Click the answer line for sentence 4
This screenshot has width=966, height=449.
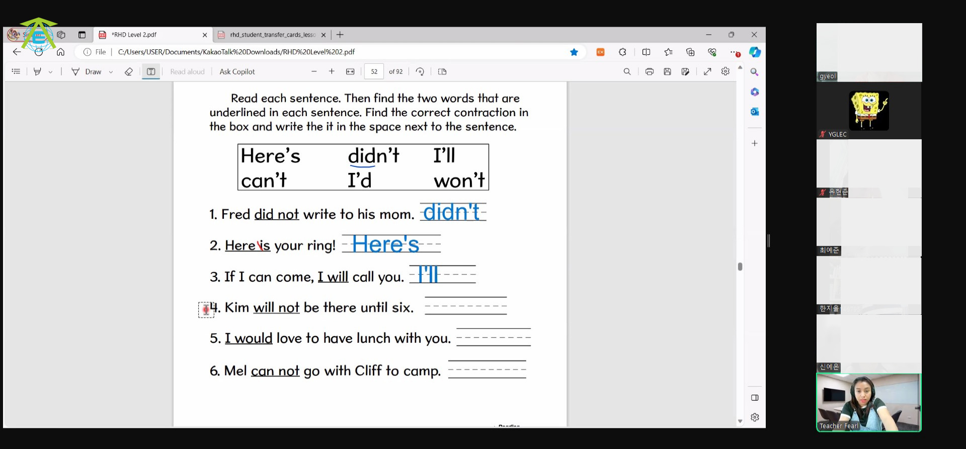466,306
